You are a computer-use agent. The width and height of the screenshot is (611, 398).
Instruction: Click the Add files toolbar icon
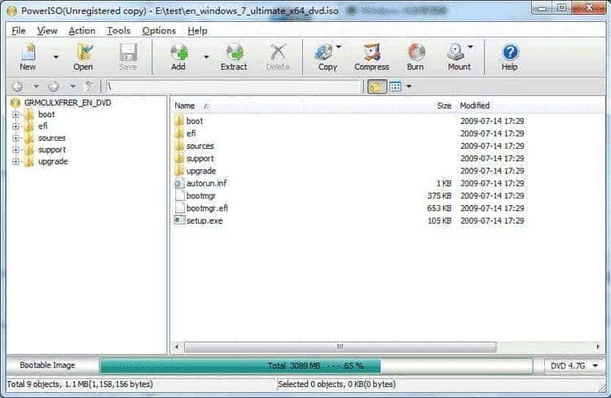[178, 57]
